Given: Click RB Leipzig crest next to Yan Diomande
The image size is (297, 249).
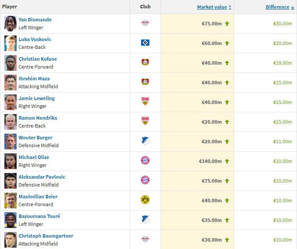Looking at the screenshot, I should point(145,23).
